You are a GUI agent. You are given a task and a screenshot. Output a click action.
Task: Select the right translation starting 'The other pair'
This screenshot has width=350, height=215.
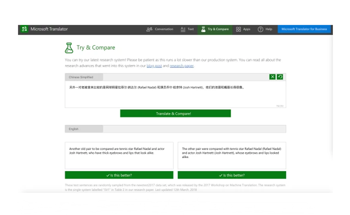pos(232,155)
